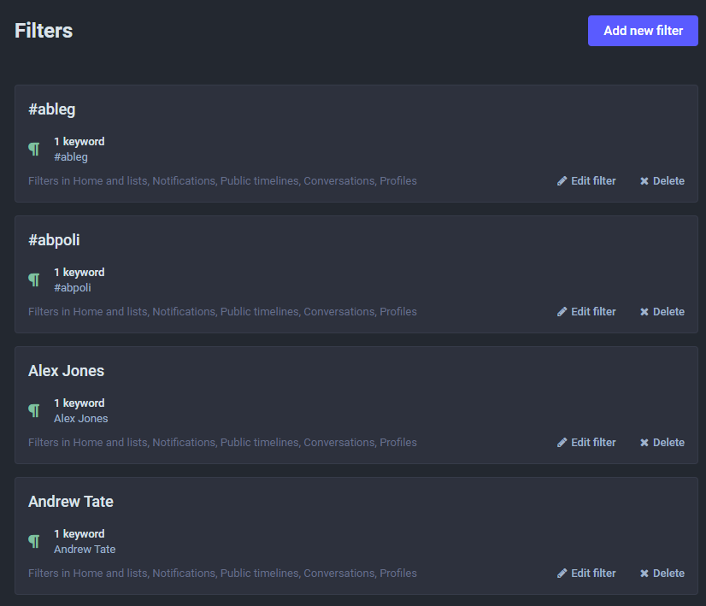The height and width of the screenshot is (606, 706).
Task: Edit the Andrew Tate filter
Action: (586, 574)
